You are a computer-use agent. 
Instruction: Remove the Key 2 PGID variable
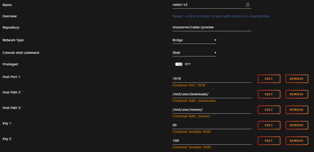297,141
